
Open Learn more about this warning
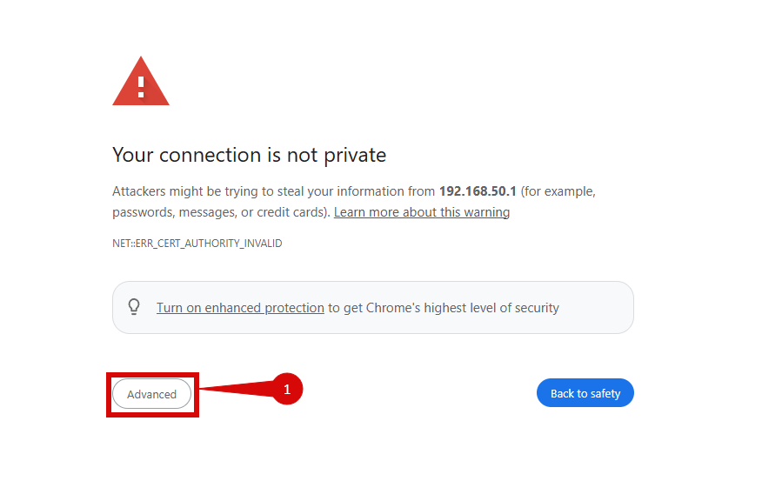point(422,212)
